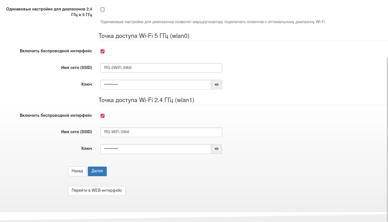The height and width of the screenshot is (222, 388).
Task: Go back with the Назад button
Action: [x=77, y=171]
